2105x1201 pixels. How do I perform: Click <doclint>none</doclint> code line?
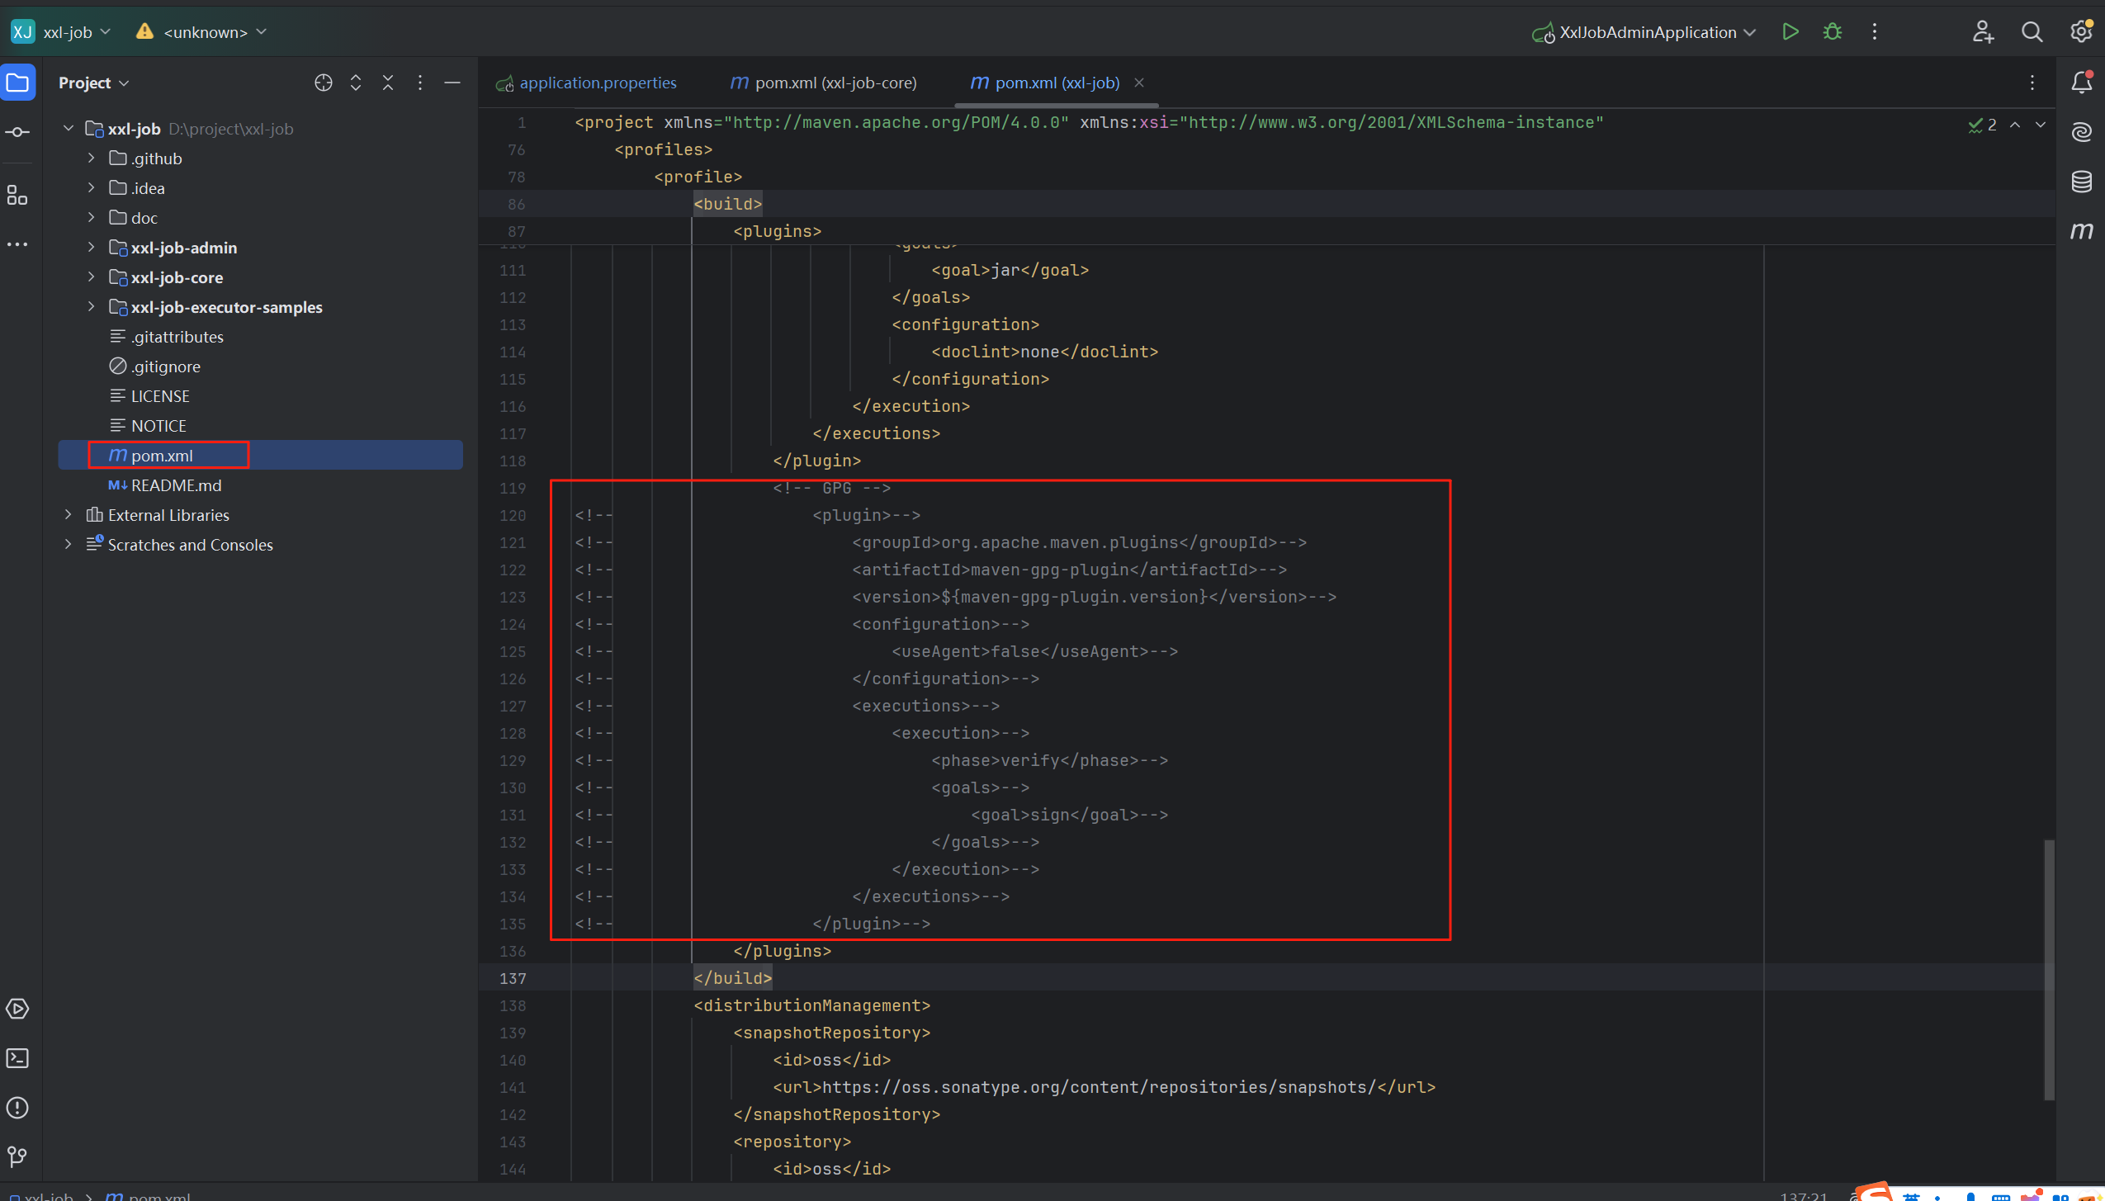pyautogui.click(x=1045, y=352)
